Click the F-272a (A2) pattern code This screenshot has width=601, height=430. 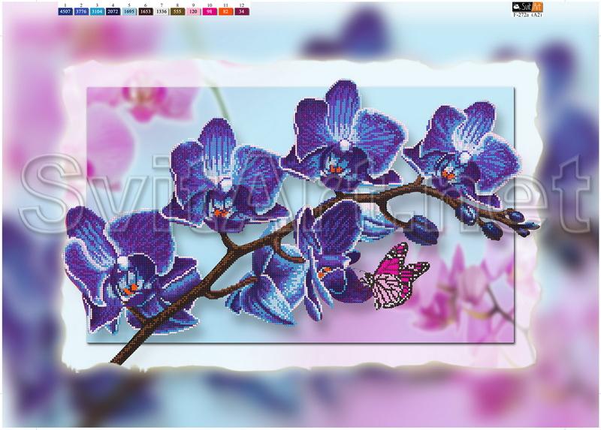pos(527,14)
